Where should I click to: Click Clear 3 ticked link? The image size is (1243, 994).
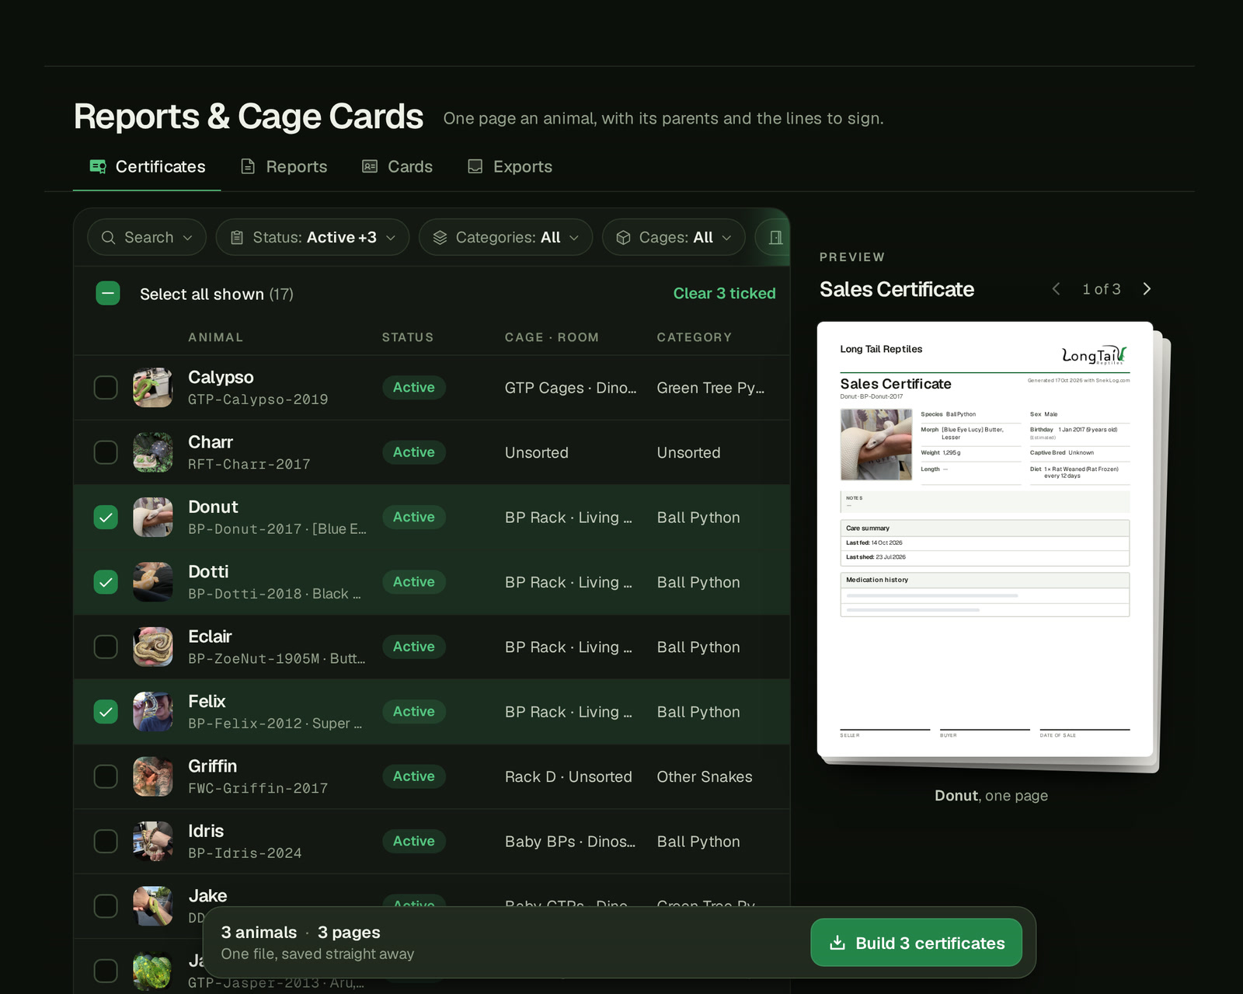[x=724, y=294]
